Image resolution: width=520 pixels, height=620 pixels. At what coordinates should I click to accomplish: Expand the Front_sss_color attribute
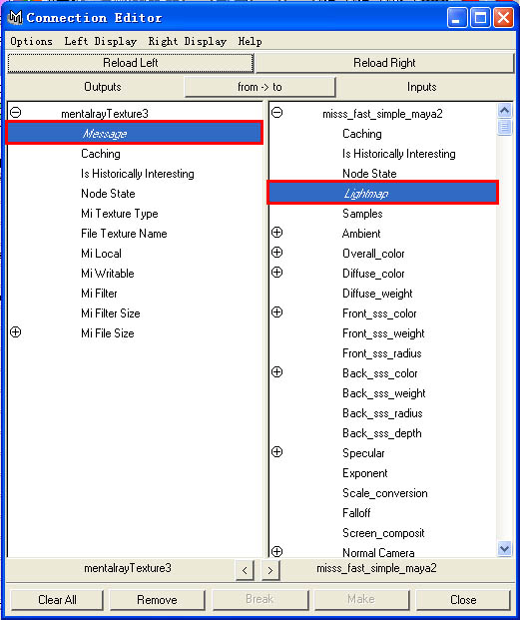pyautogui.click(x=277, y=312)
